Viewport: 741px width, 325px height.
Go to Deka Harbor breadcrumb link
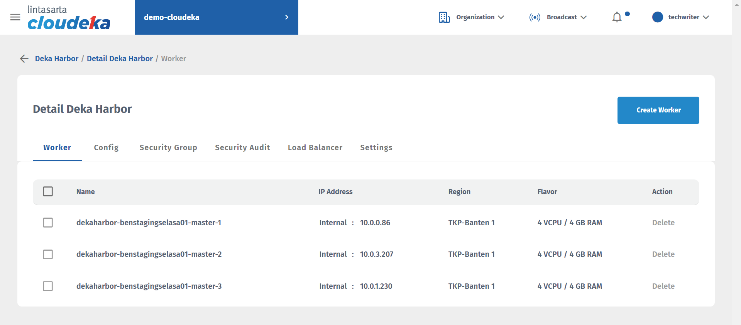point(57,59)
